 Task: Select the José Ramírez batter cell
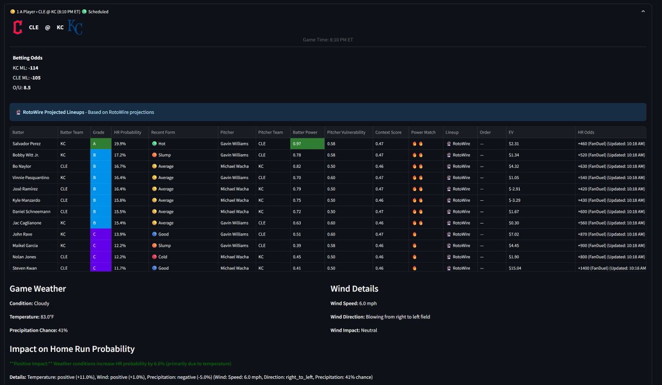point(33,189)
